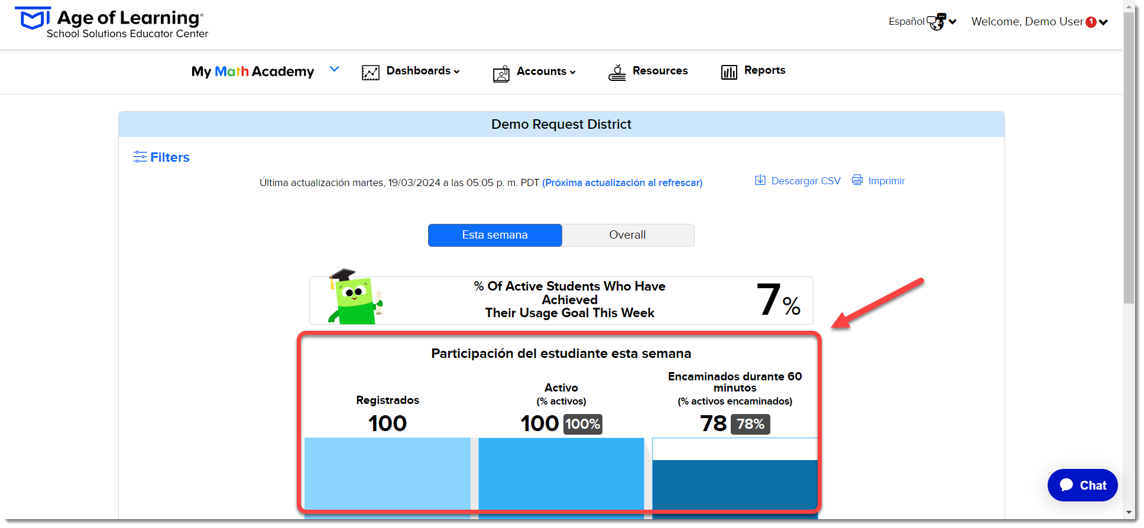
Task: Click the red notification badge
Action: point(1091,22)
